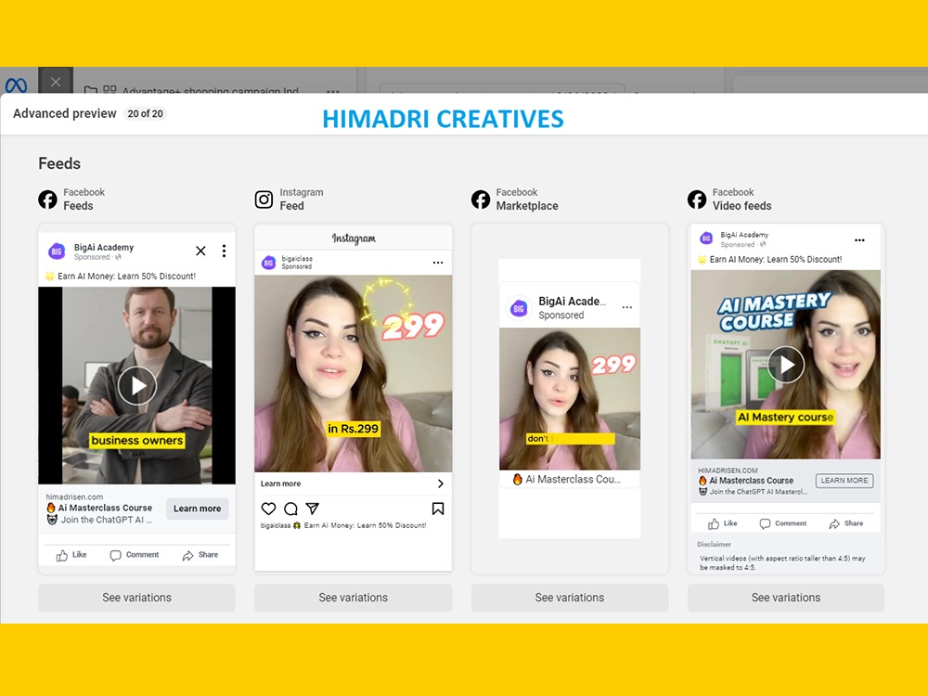Viewport: 928px width, 696px height.
Task: Click Share on the Facebook Feeds ad
Action: (200, 555)
